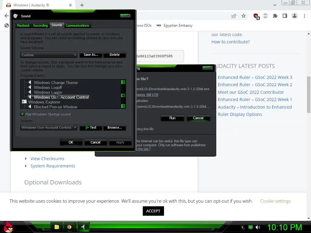Select Windows Explorer group row

point(44,102)
